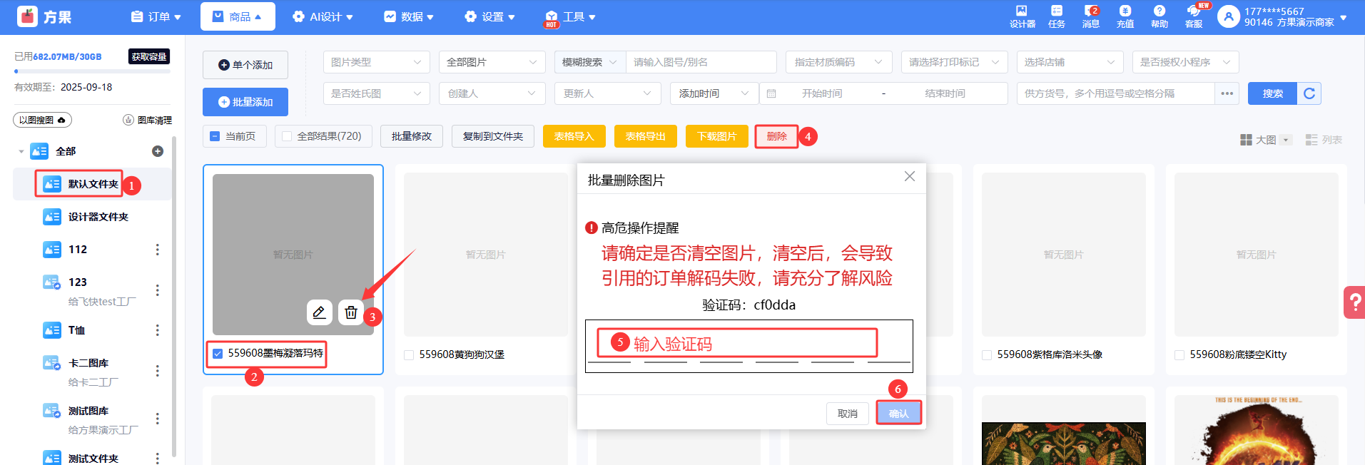Open the 是否姓氏图 dropdown

click(x=377, y=93)
